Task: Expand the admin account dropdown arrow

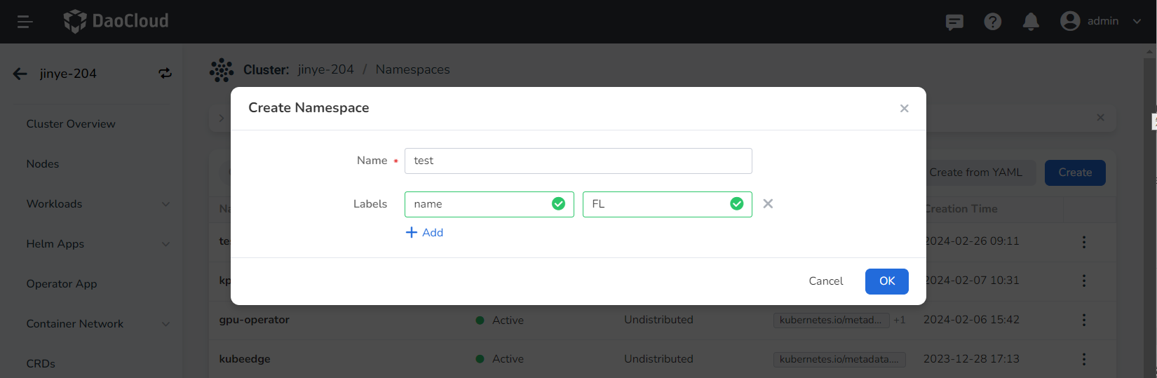Action: [1137, 21]
